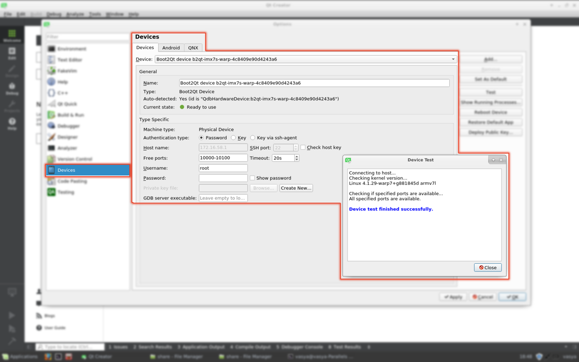Screen dimensions: 579x362
Task: Click the Add... device button
Action: [491, 59]
